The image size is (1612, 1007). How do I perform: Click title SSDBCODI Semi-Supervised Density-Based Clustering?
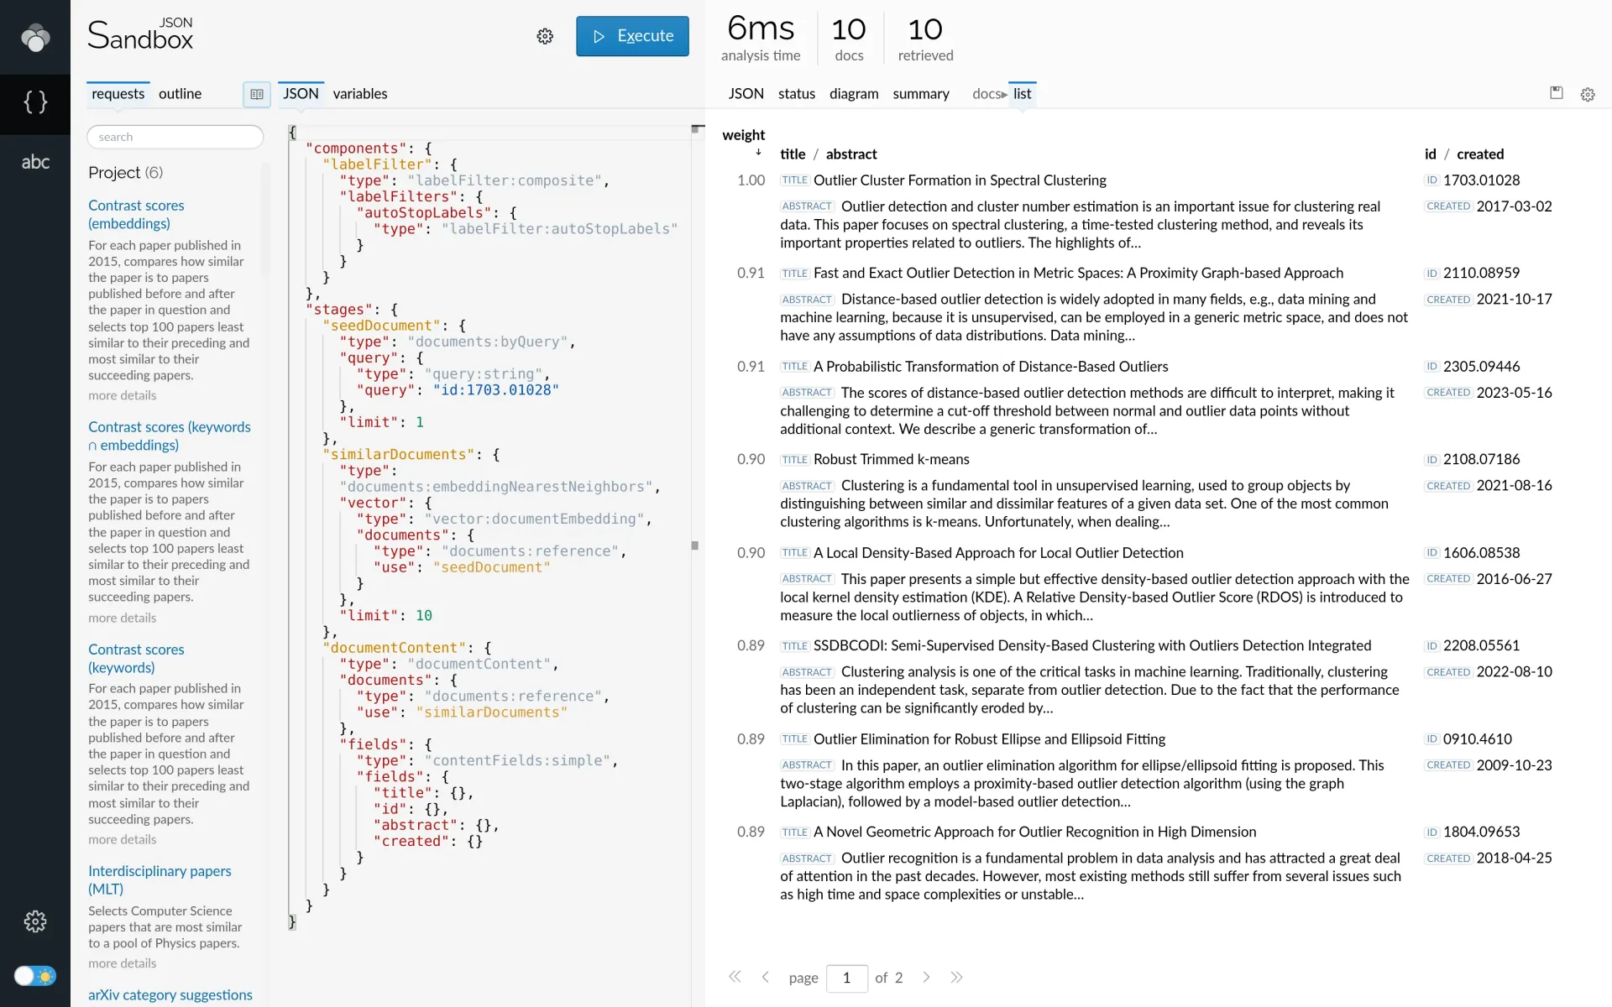click(x=1091, y=645)
